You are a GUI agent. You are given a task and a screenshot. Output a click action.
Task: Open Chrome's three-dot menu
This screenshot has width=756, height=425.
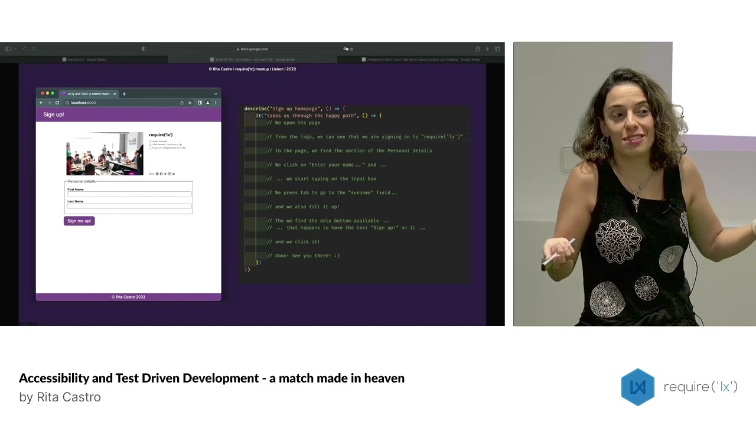[216, 103]
